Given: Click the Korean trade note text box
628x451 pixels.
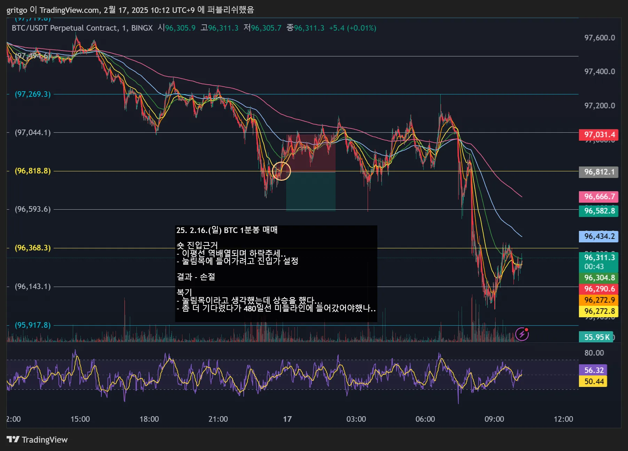Looking at the screenshot, I should click(276, 273).
